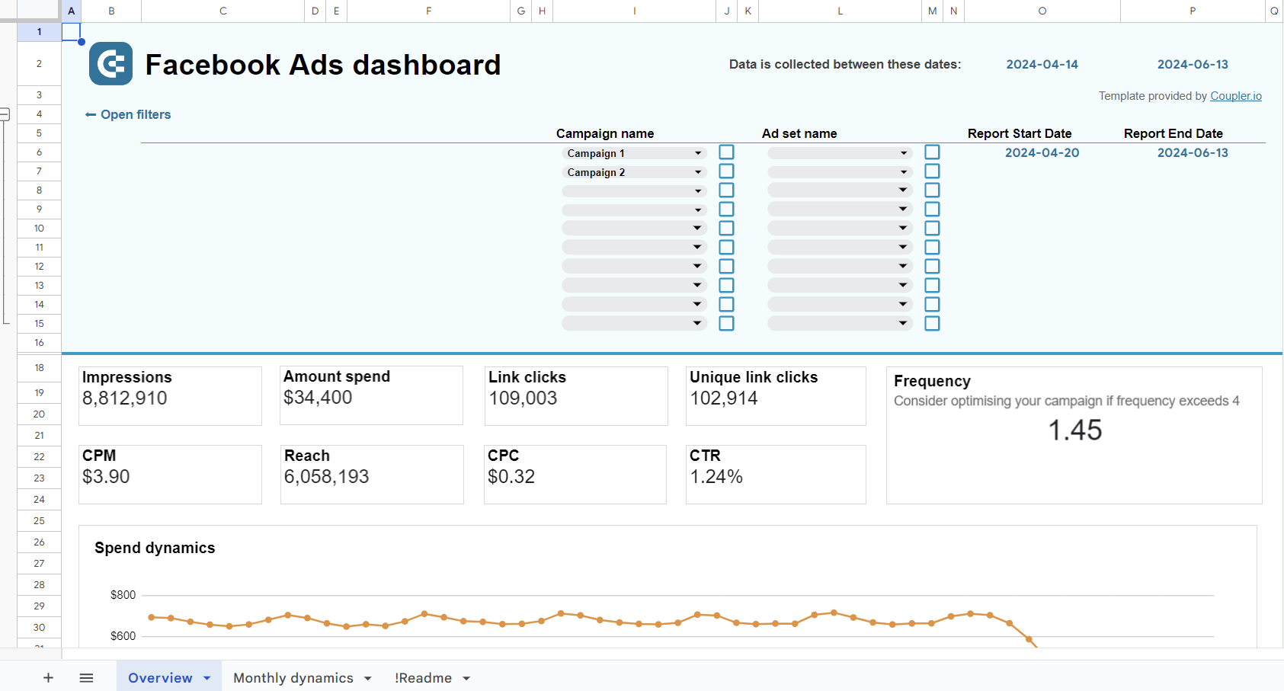Click the Open filters link
1284x691 pixels.
coord(136,114)
